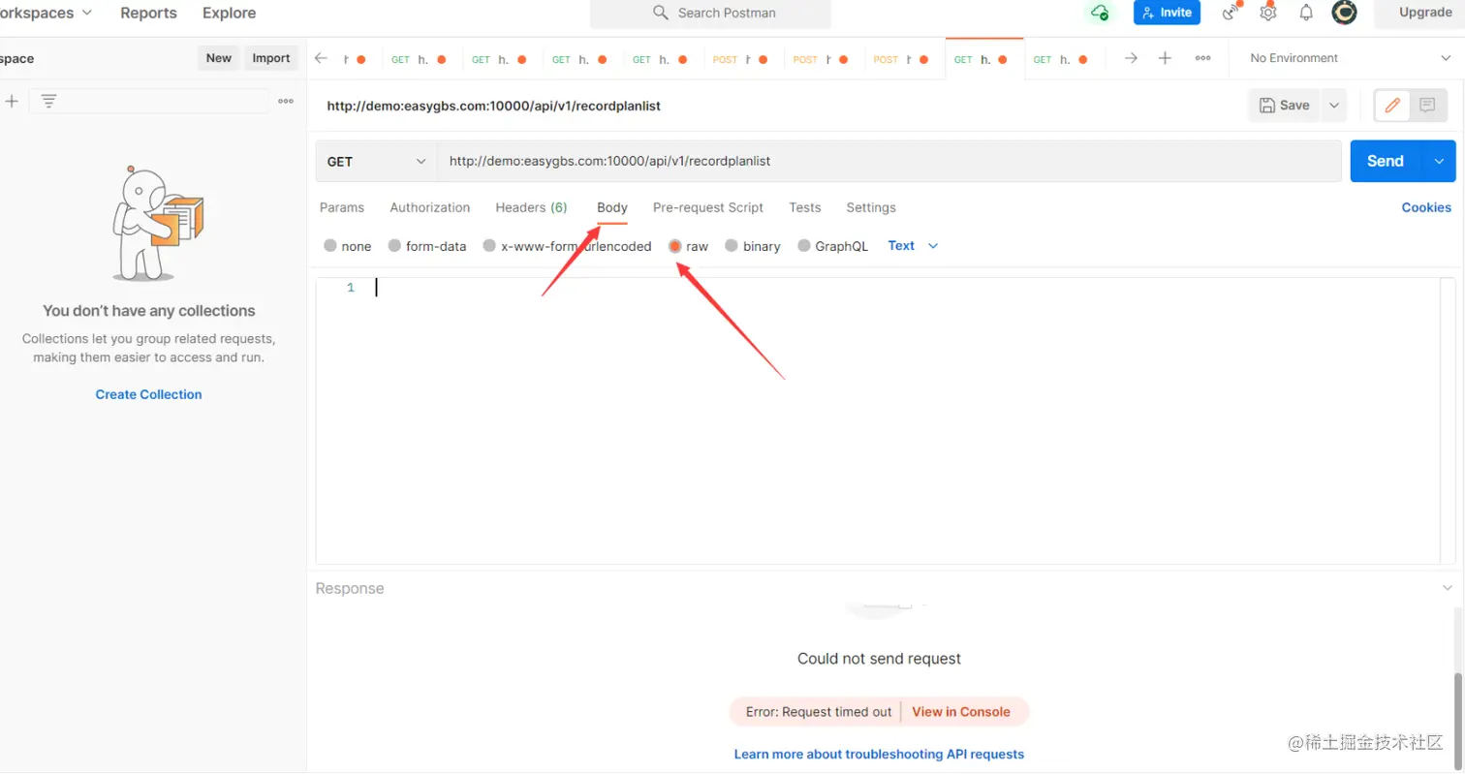Open the tab options ellipsis menu

coord(1202,58)
